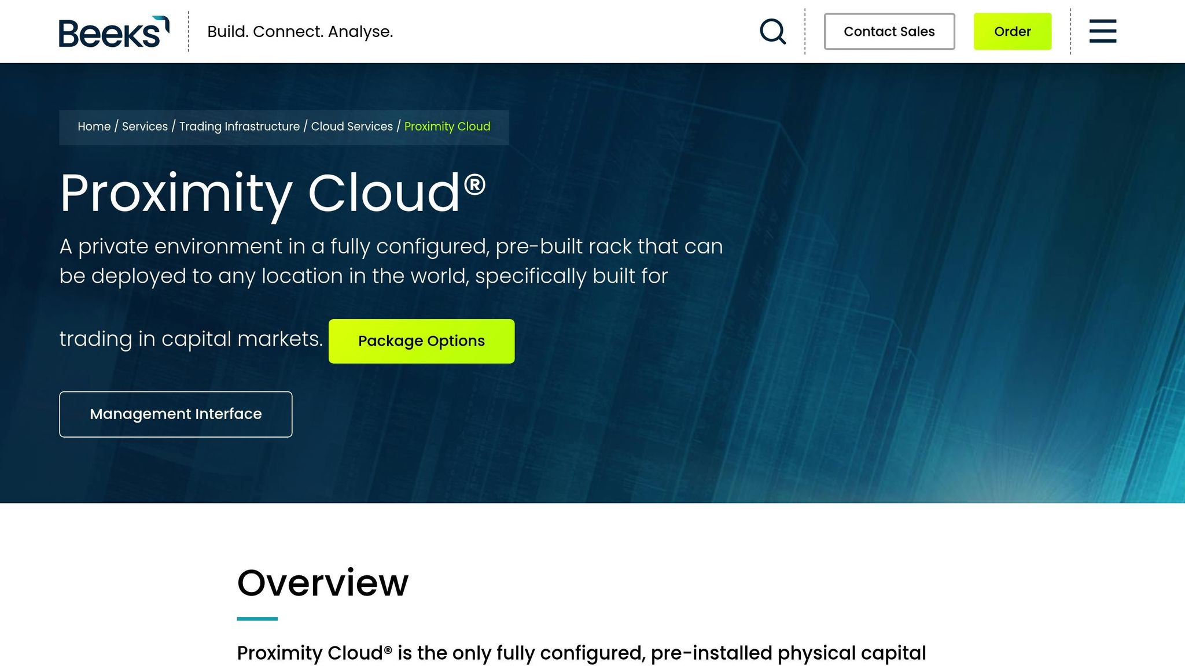Click the 'Build. Connect. Analyse.' tagline
The width and height of the screenshot is (1185, 666).
[x=300, y=31]
